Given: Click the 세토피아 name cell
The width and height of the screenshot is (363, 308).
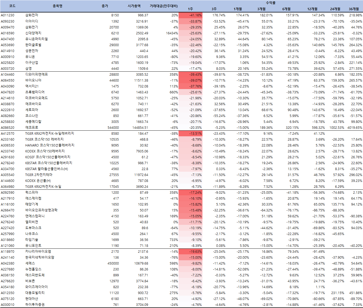Looking at the screenshot, I should click(32, 110).
